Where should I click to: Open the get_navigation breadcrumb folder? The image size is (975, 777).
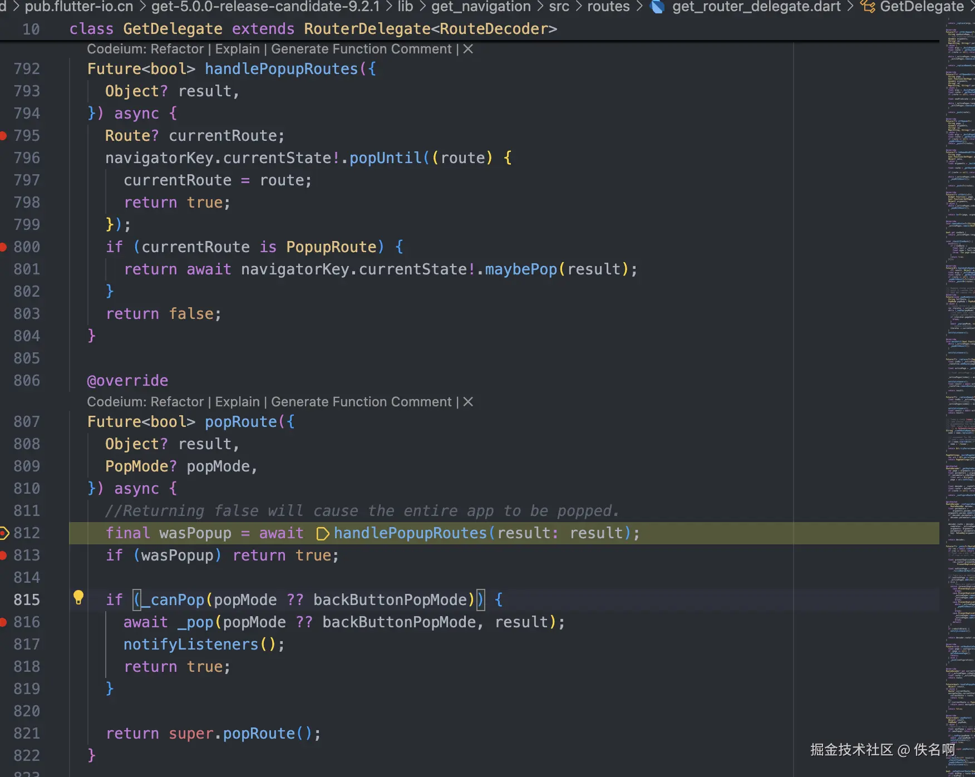481,7
